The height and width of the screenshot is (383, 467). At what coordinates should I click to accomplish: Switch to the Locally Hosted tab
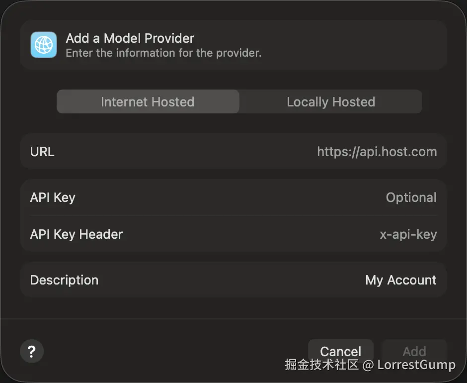[331, 102]
